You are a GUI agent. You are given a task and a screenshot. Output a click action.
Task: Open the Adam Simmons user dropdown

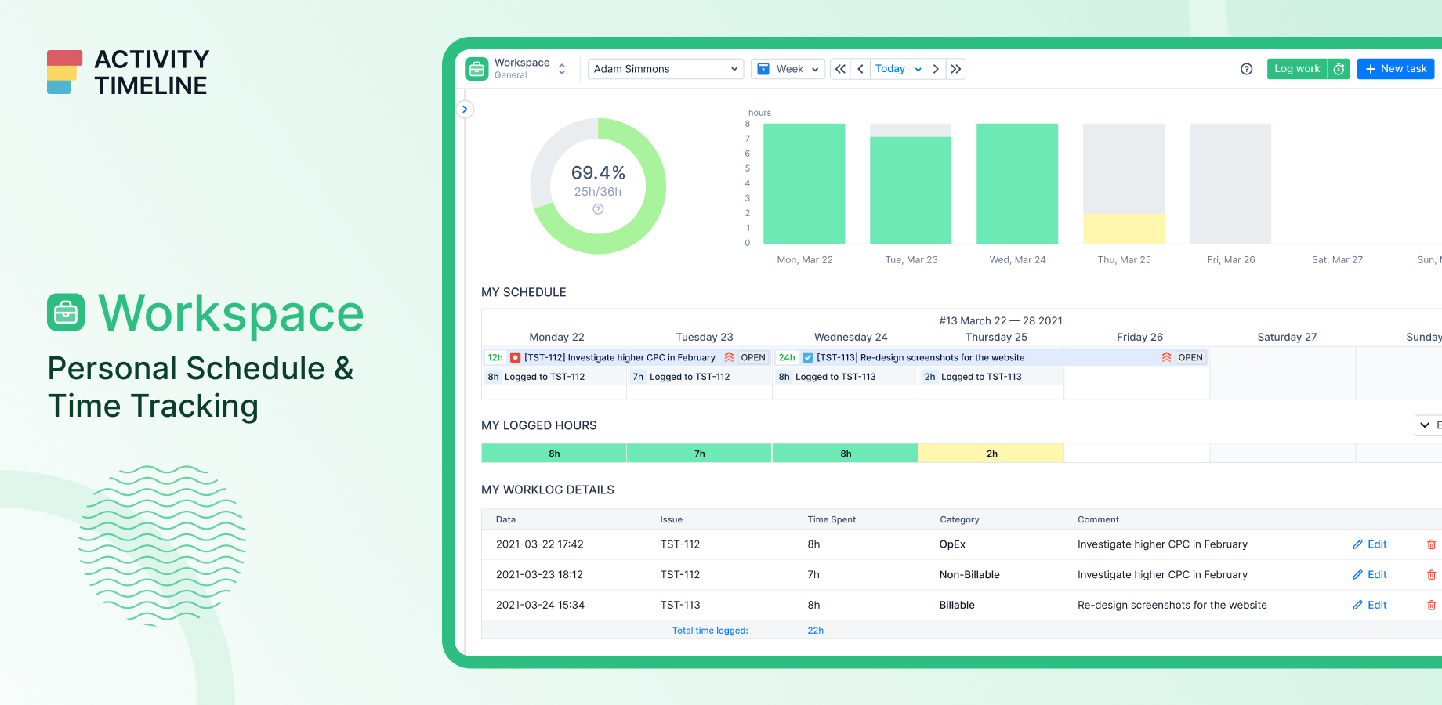pos(665,69)
